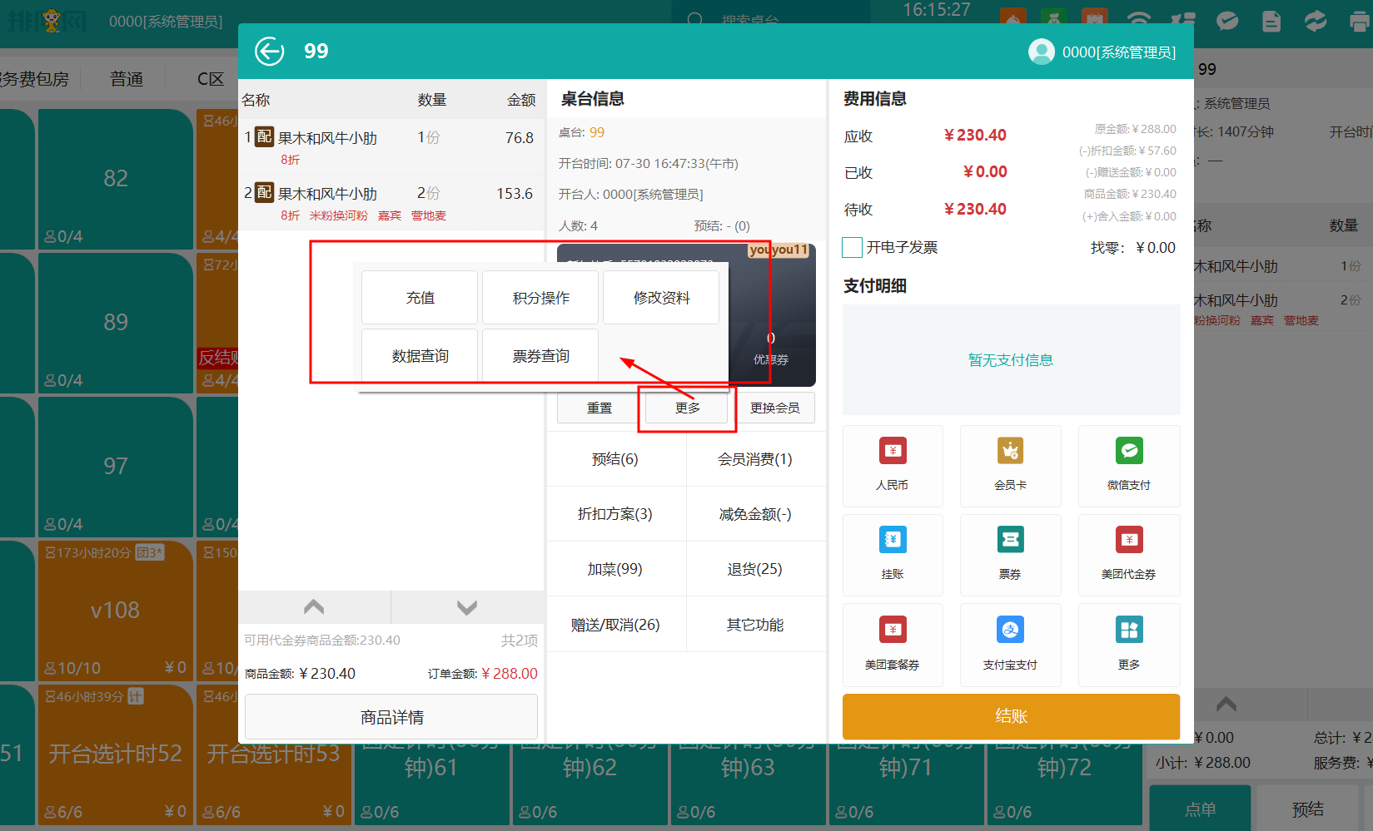The height and width of the screenshot is (831, 1373).
Task: Pay using the 微信支付 icon
Action: point(1128,452)
